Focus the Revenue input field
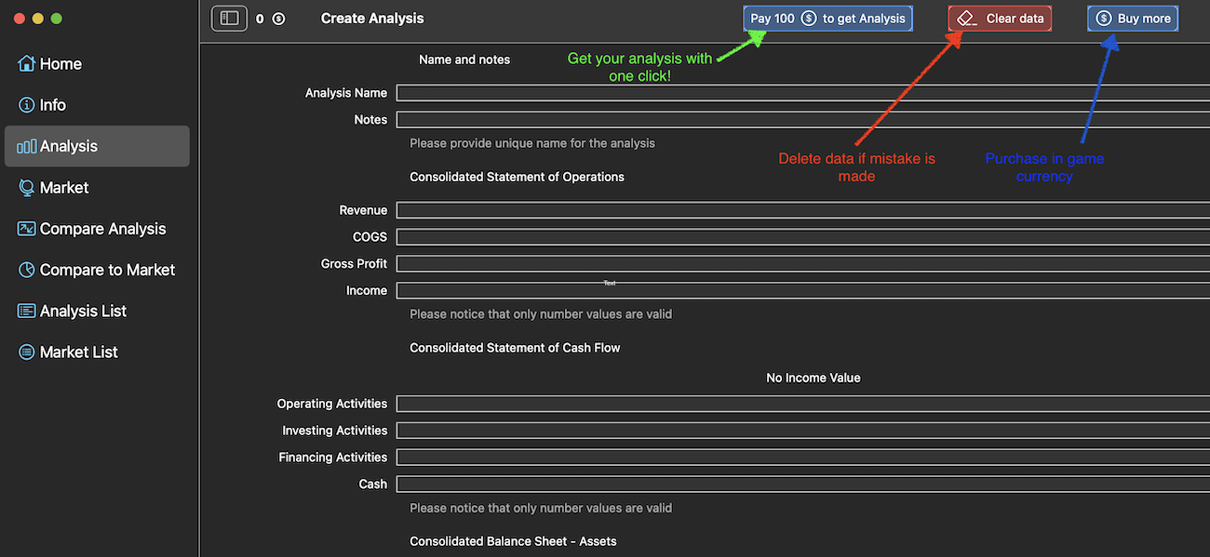 coord(803,210)
